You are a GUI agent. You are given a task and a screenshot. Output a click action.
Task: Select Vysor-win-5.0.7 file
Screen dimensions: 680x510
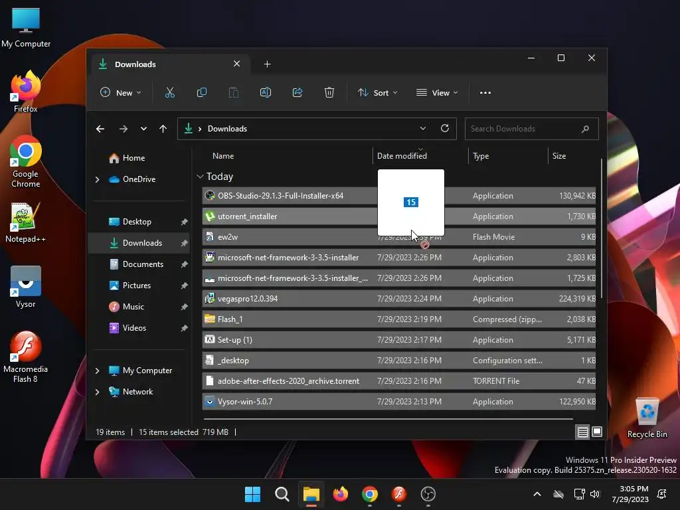[x=398, y=402]
